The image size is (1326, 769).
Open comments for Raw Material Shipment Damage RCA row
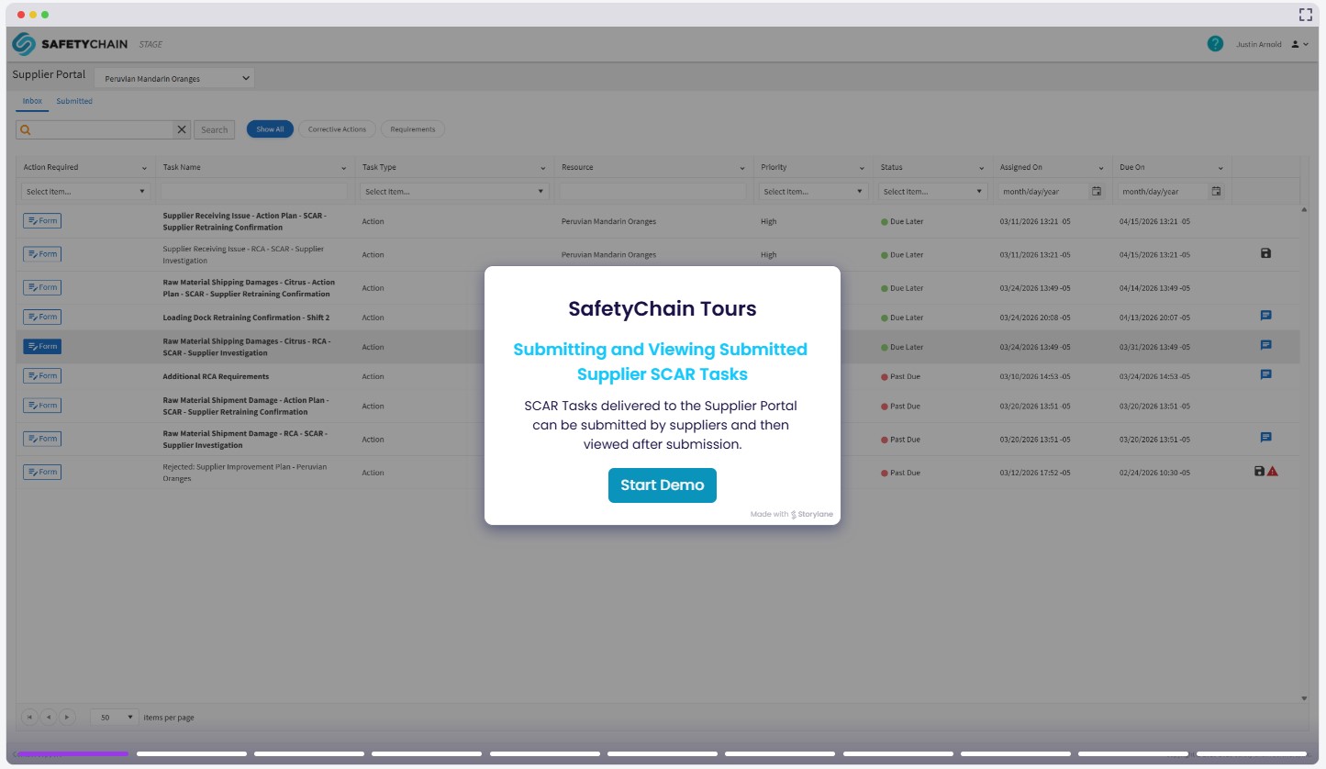pos(1266,438)
